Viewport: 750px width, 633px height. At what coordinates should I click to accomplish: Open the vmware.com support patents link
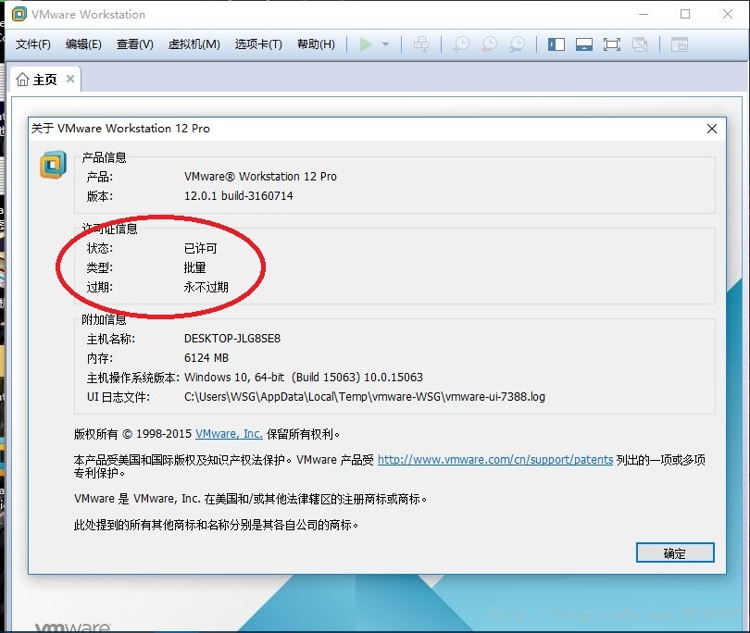(495, 459)
